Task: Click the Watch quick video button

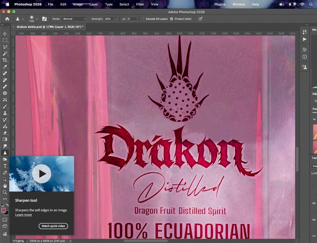Action: tap(53, 226)
